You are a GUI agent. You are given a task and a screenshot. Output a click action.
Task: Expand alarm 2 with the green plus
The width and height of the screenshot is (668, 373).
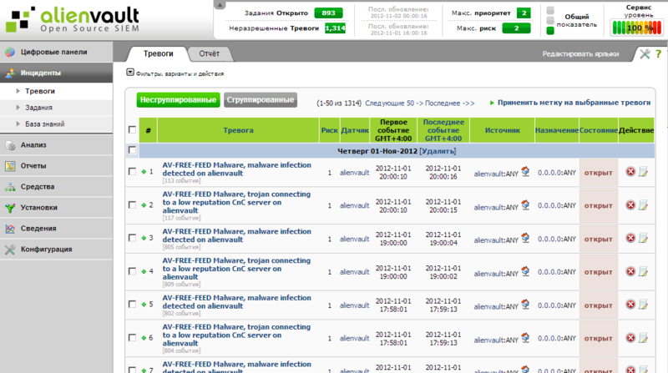click(x=144, y=205)
